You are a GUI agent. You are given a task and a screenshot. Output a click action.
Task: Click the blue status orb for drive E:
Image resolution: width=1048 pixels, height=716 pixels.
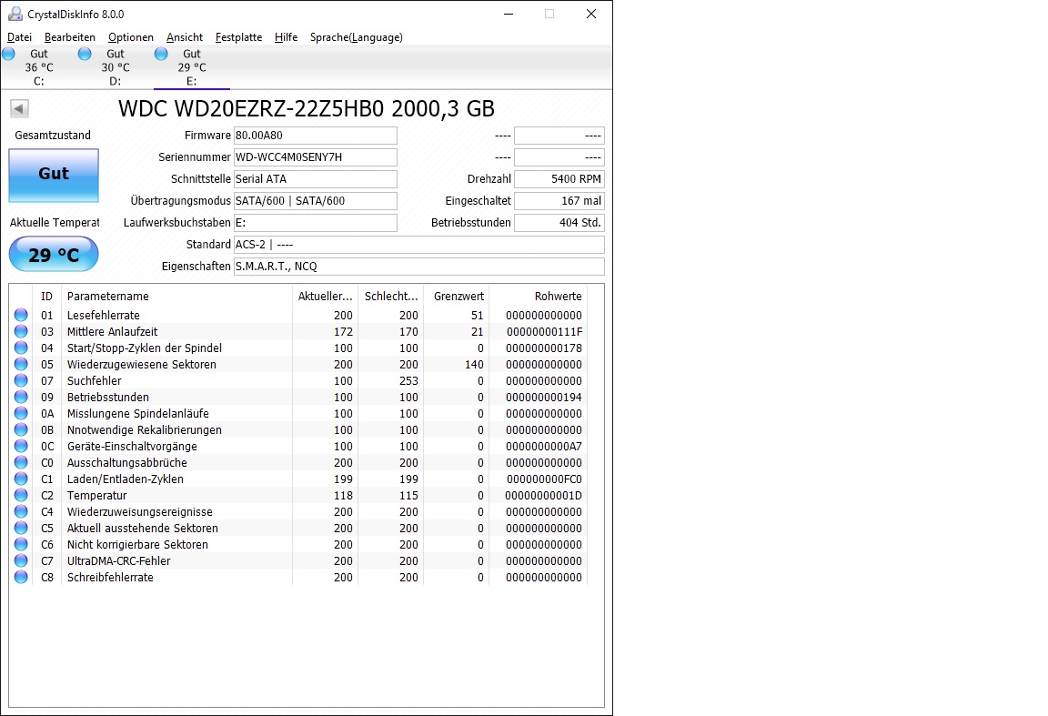pyautogui.click(x=161, y=55)
